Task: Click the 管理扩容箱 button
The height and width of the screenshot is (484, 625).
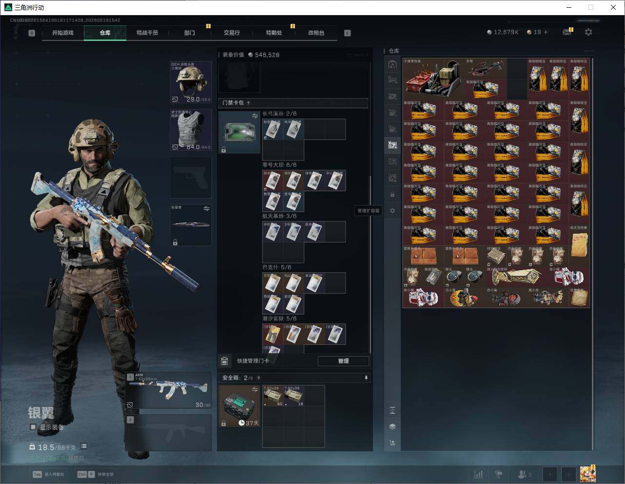Action: 369,211
